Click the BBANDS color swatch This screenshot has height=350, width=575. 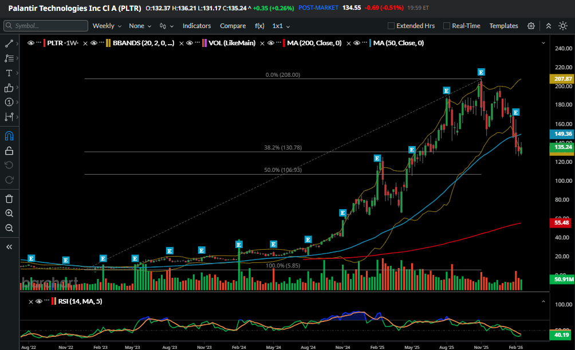pos(108,43)
